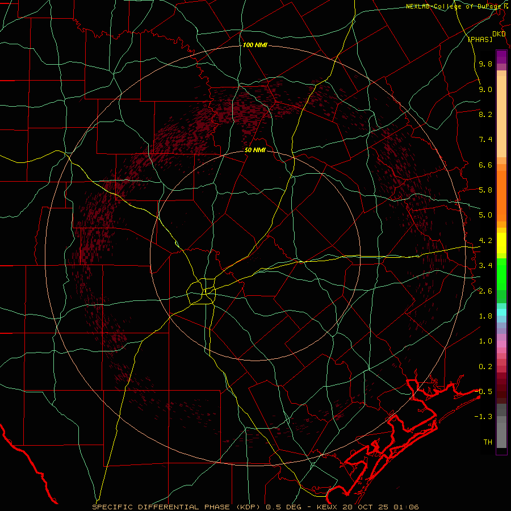Pick the peach swatch in the color bar

click(x=501, y=116)
